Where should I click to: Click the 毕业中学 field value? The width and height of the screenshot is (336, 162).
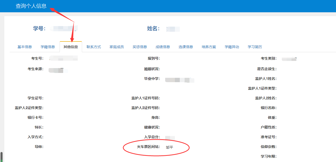180,80
